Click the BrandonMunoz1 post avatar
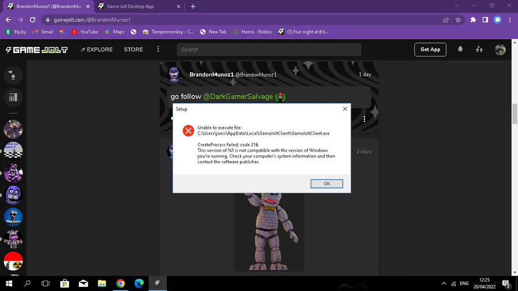 click(174, 75)
